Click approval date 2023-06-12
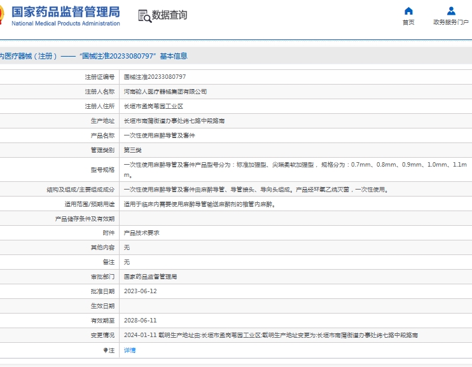This screenshot has height=367, width=472. coord(141,291)
